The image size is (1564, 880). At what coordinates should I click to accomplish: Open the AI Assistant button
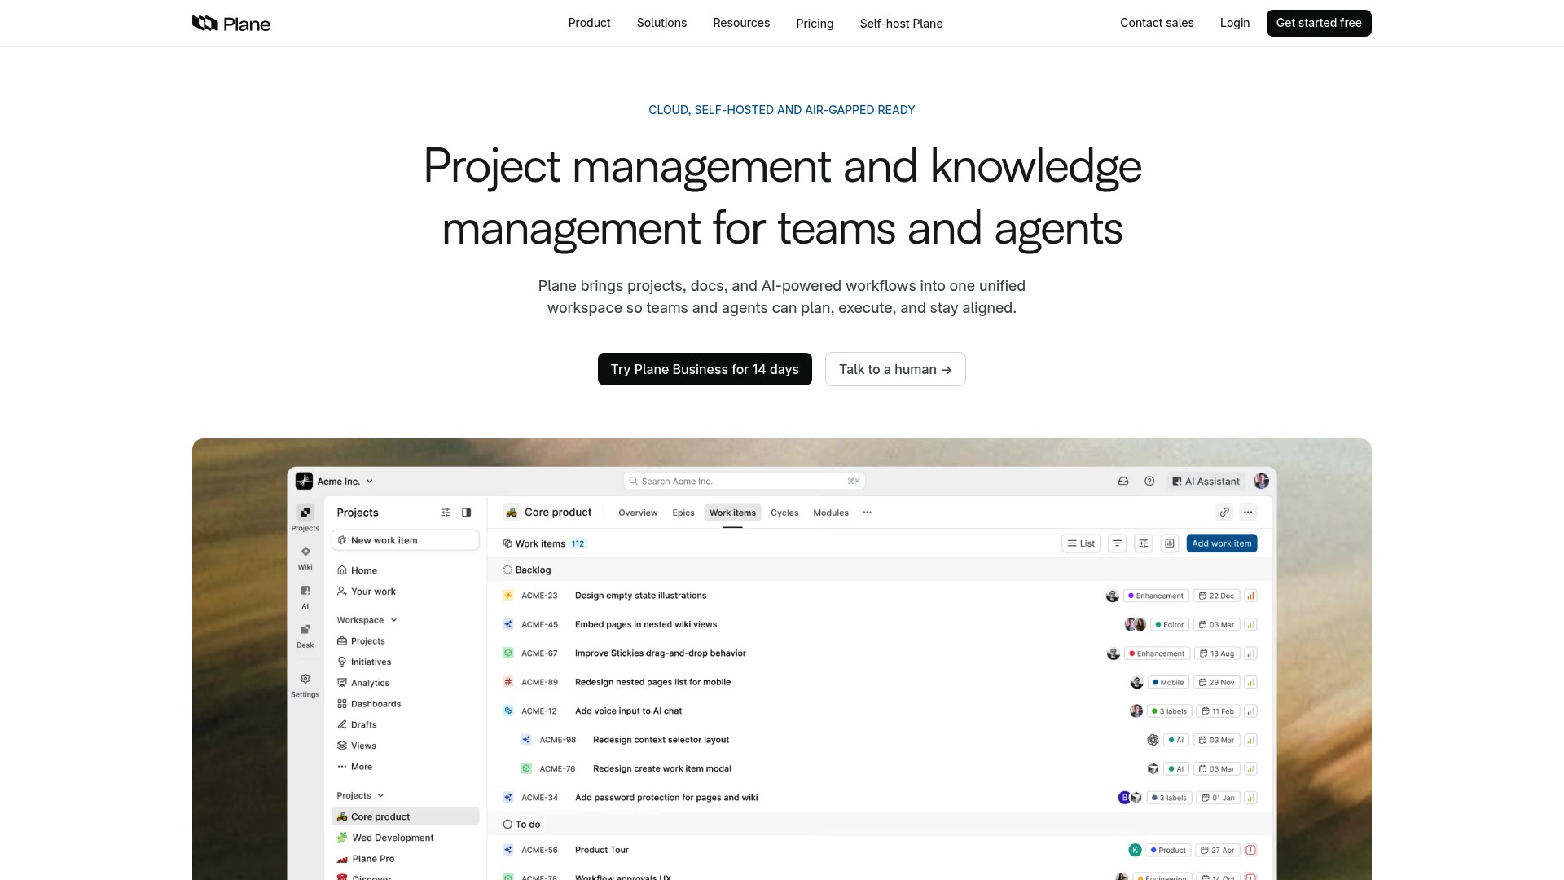(1206, 482)
